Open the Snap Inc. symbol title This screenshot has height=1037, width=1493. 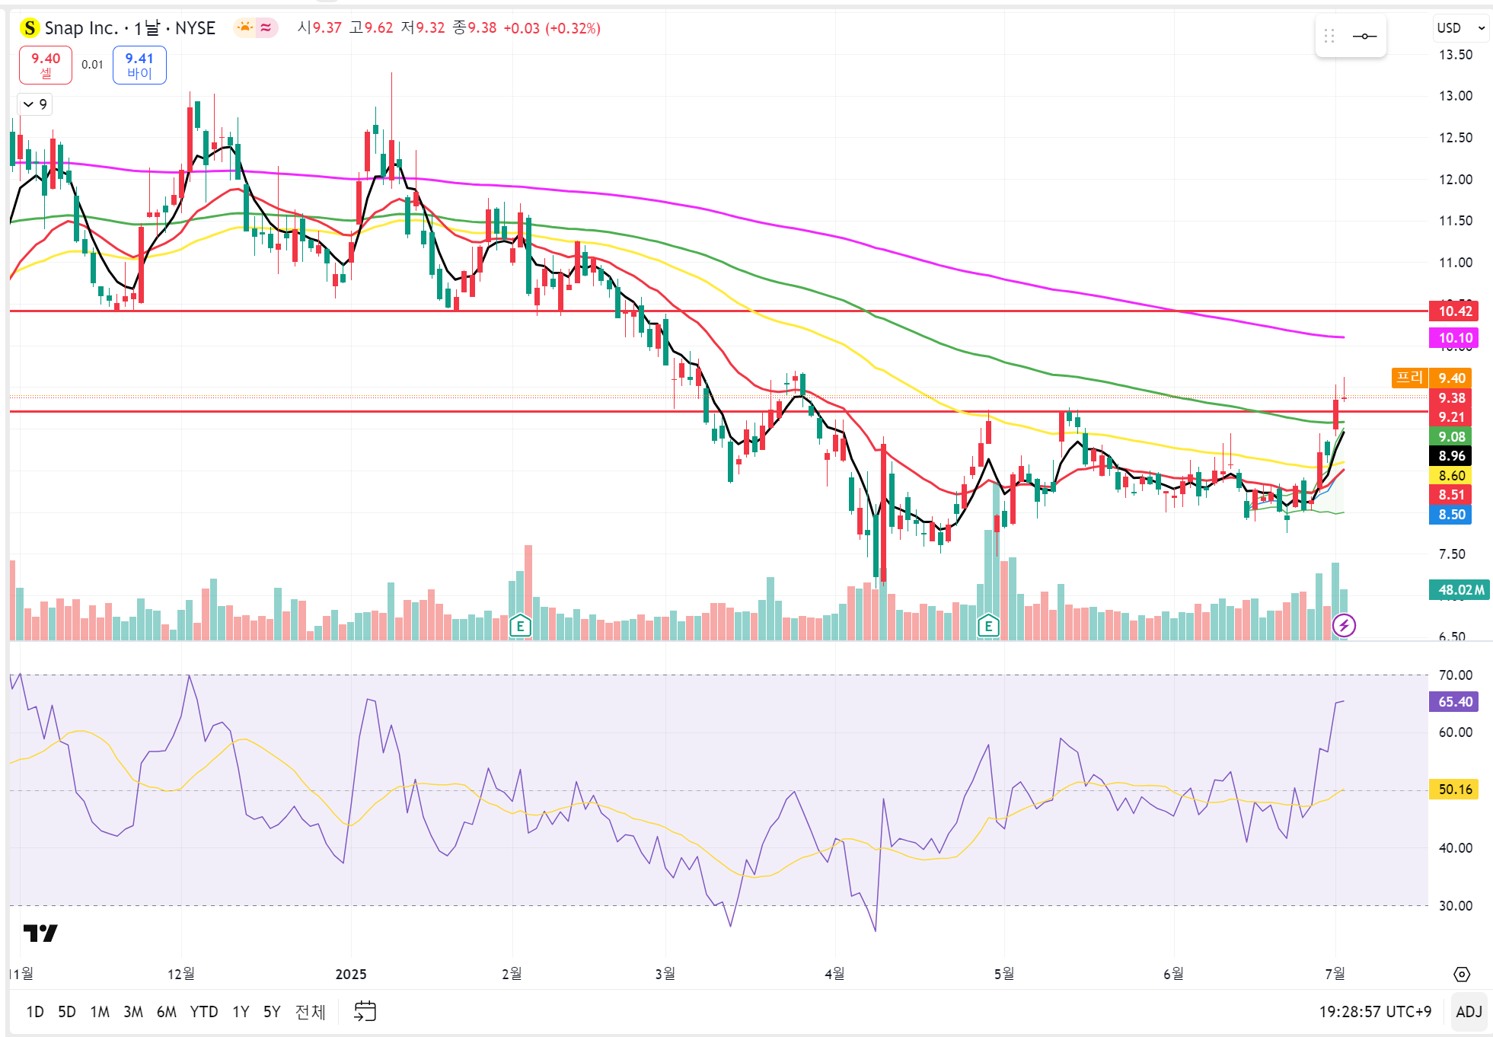[x=129, y=28]
